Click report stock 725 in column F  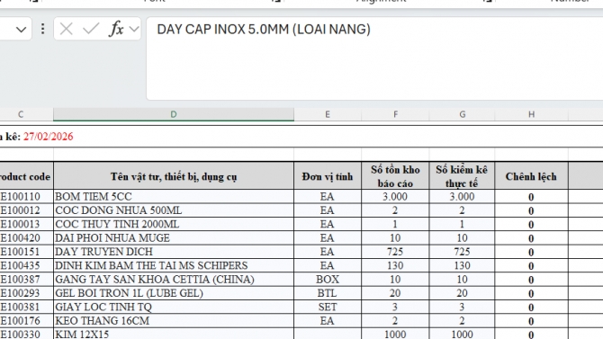pos(395,252)
